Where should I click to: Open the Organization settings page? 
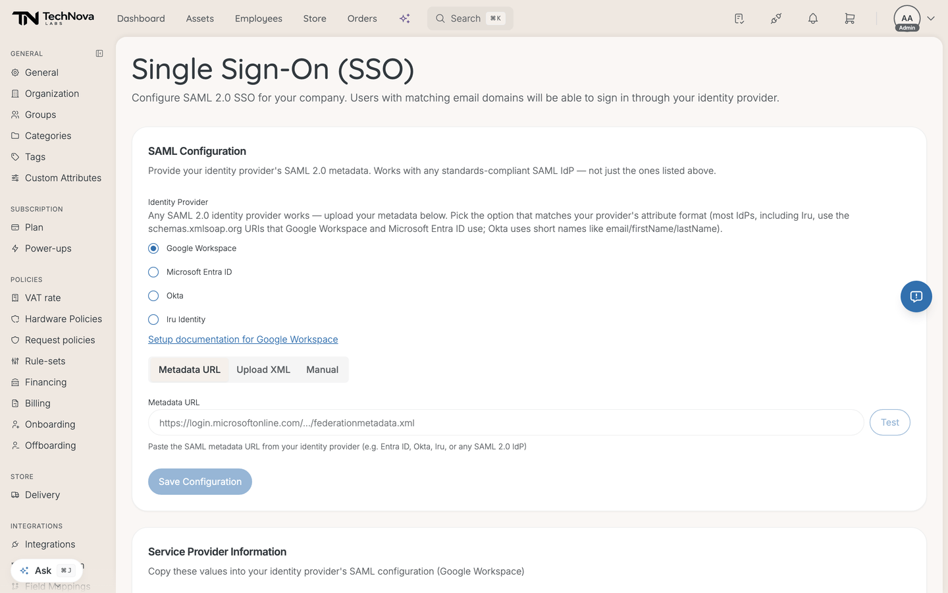tap(52, 94)
